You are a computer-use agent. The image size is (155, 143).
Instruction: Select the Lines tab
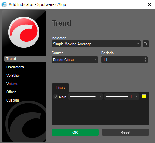[60, 88]
